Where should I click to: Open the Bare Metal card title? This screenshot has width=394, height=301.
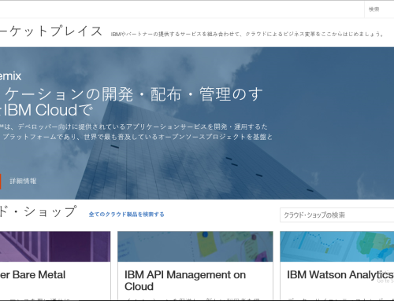pos(32,275)
